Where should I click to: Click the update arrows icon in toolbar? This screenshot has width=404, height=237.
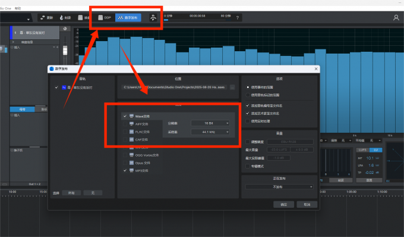[x=43, y=17]
